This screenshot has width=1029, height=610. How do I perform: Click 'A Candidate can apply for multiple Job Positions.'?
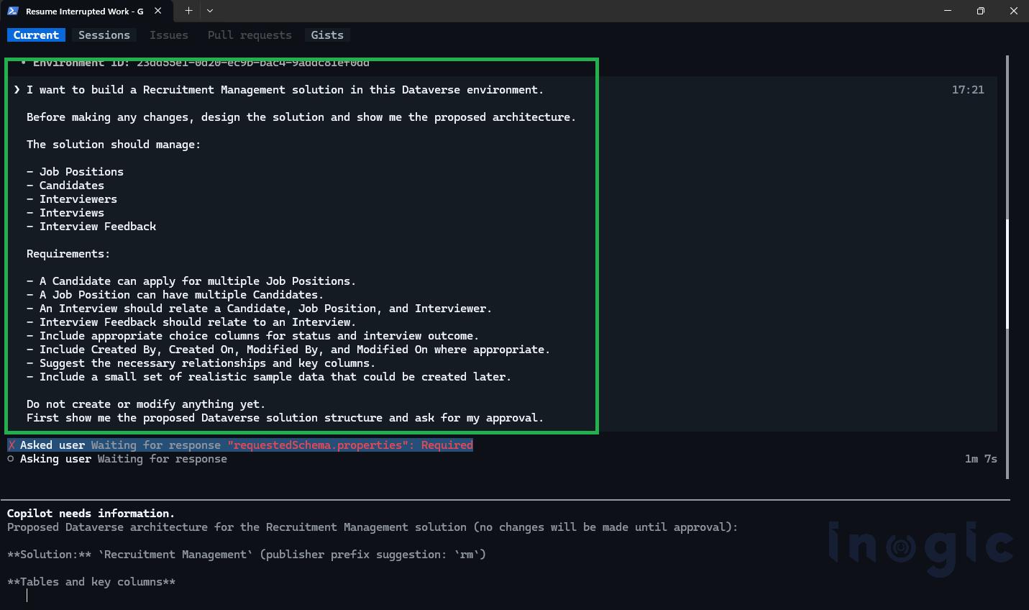191,281
